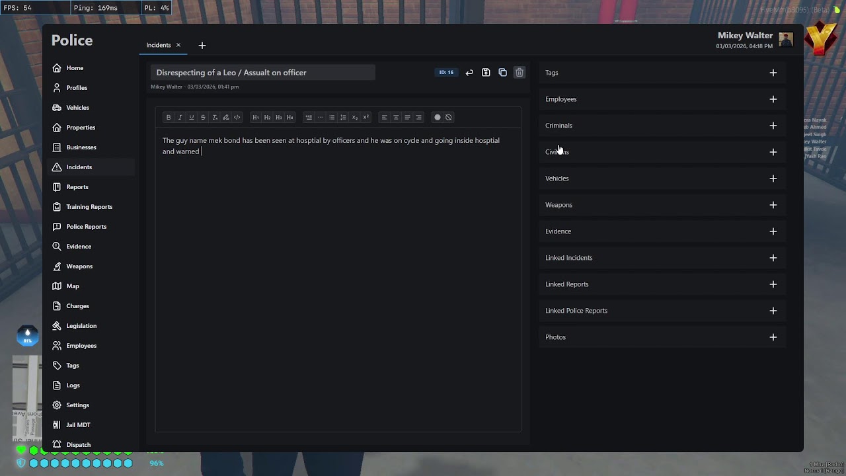Insert a horizontal rule
846x476 pixels.
[320, 117]
